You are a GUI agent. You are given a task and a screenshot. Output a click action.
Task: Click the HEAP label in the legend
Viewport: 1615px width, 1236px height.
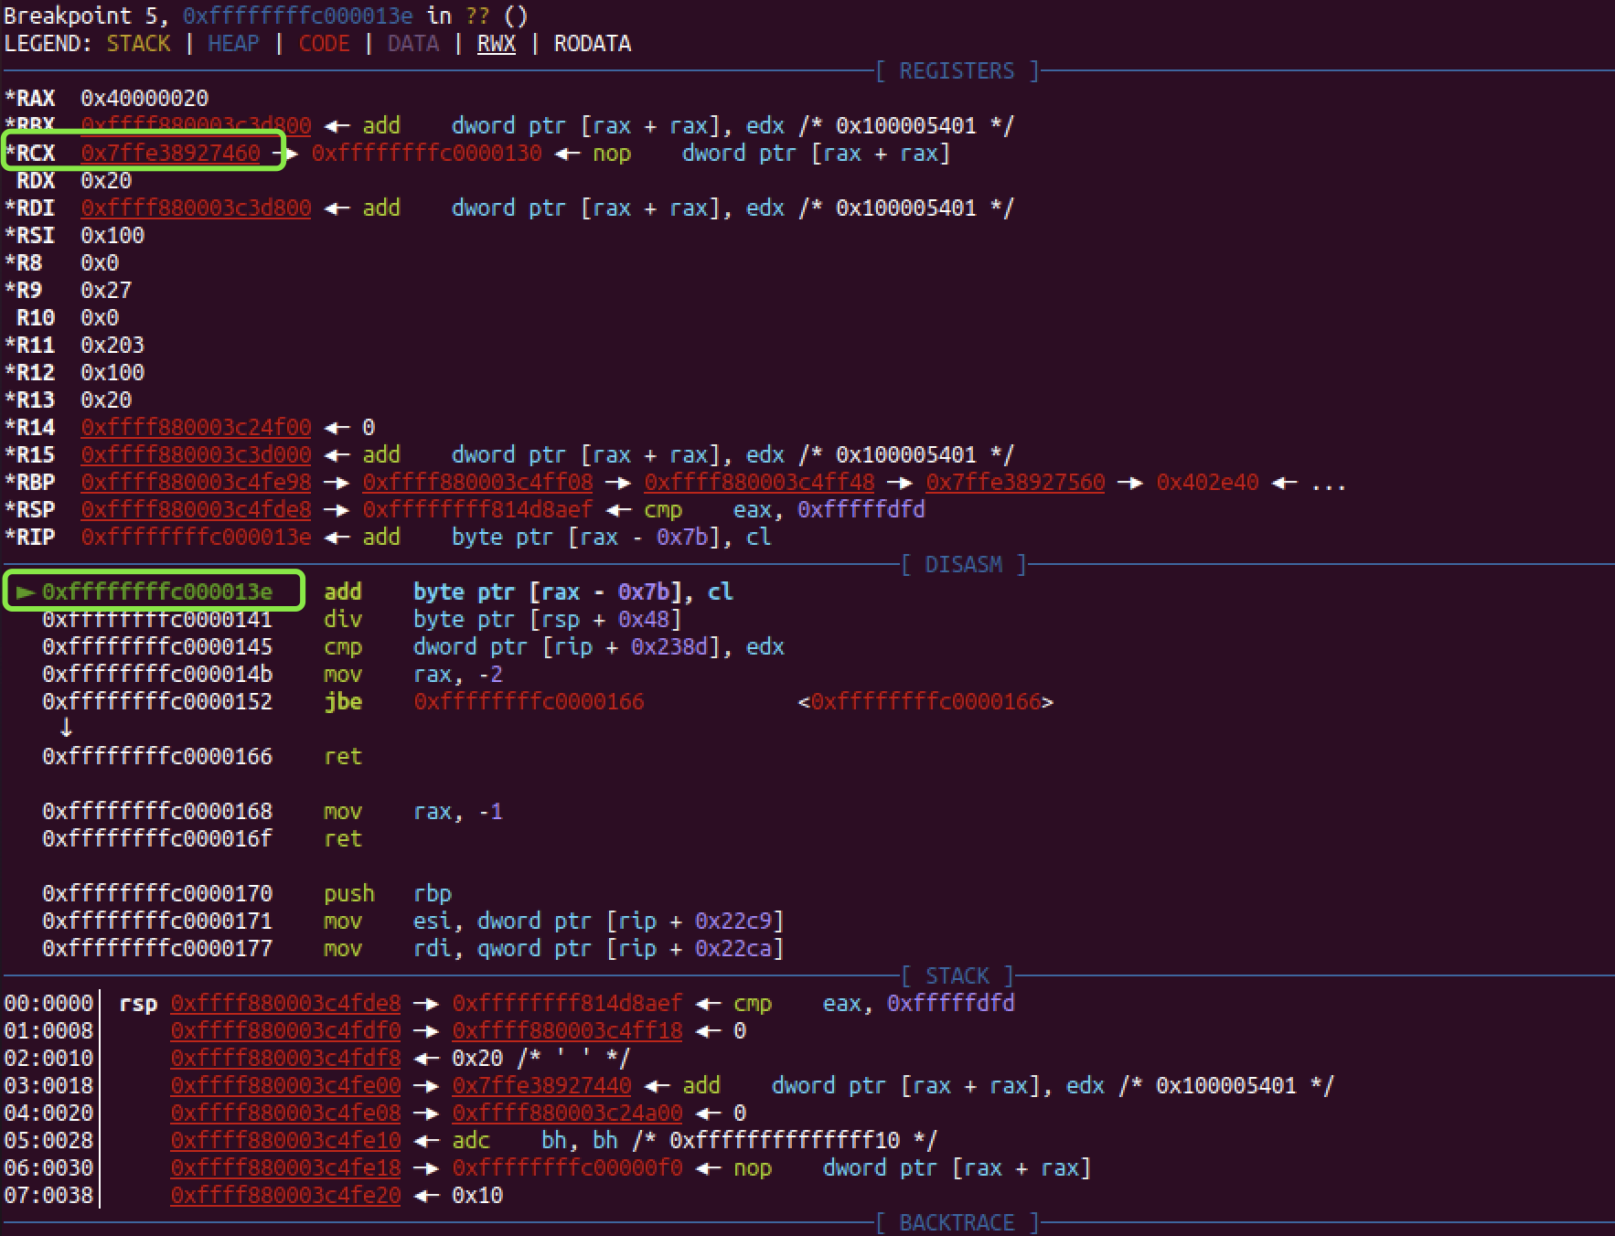(233, 44)
